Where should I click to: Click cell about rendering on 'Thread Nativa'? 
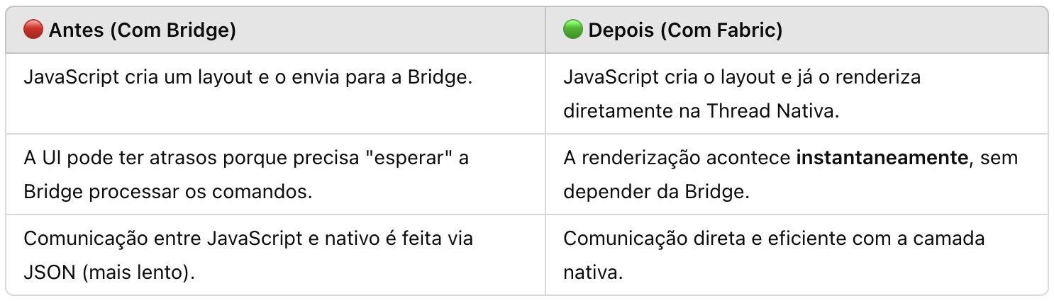pos(797,93)
